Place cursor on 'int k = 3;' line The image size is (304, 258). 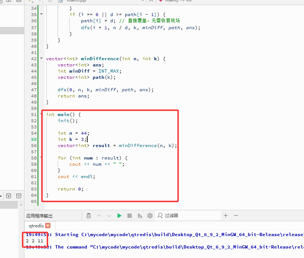click(x=72, y=139)
